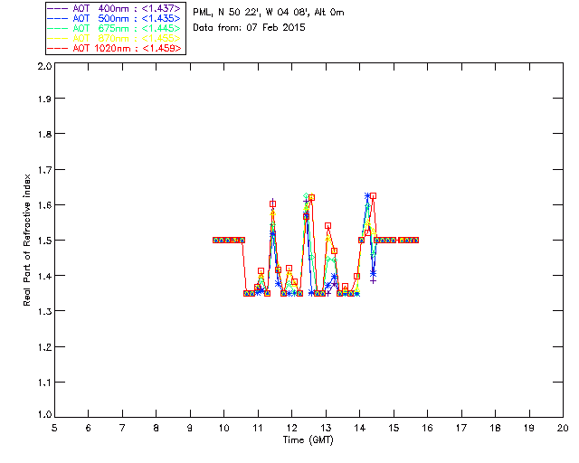
Task: Click the 1.8 label on the y-axis
Action: (44, 134)
